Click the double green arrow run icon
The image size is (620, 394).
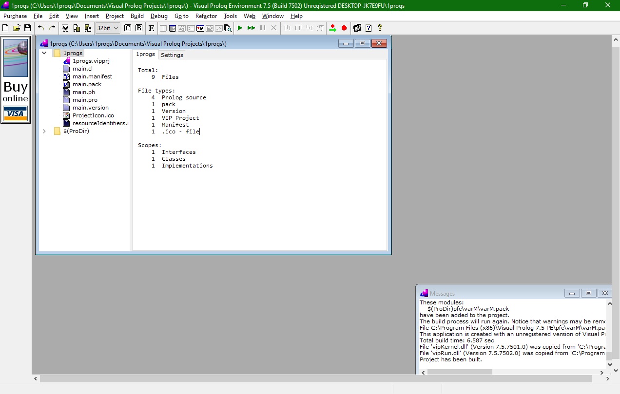tap(252, 28)
